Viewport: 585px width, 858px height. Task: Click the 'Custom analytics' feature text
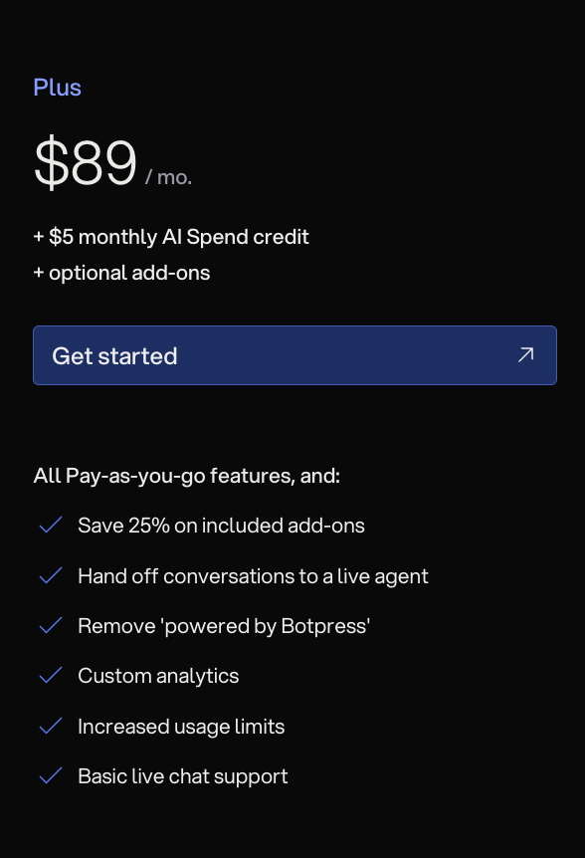coord(158,676)
